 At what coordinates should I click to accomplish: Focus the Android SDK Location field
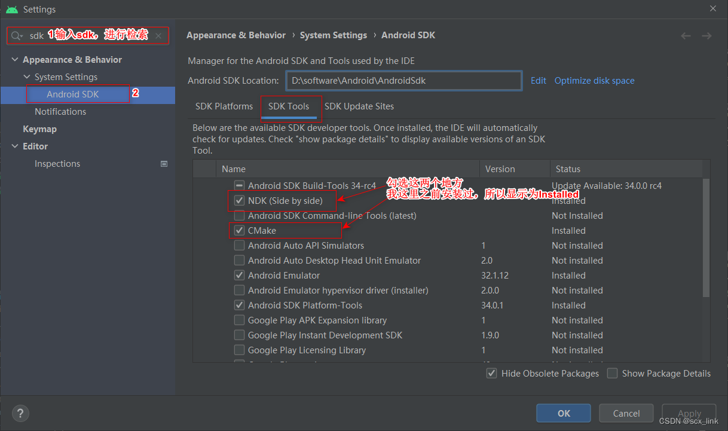pyautogui.click(x=403, y=81)
